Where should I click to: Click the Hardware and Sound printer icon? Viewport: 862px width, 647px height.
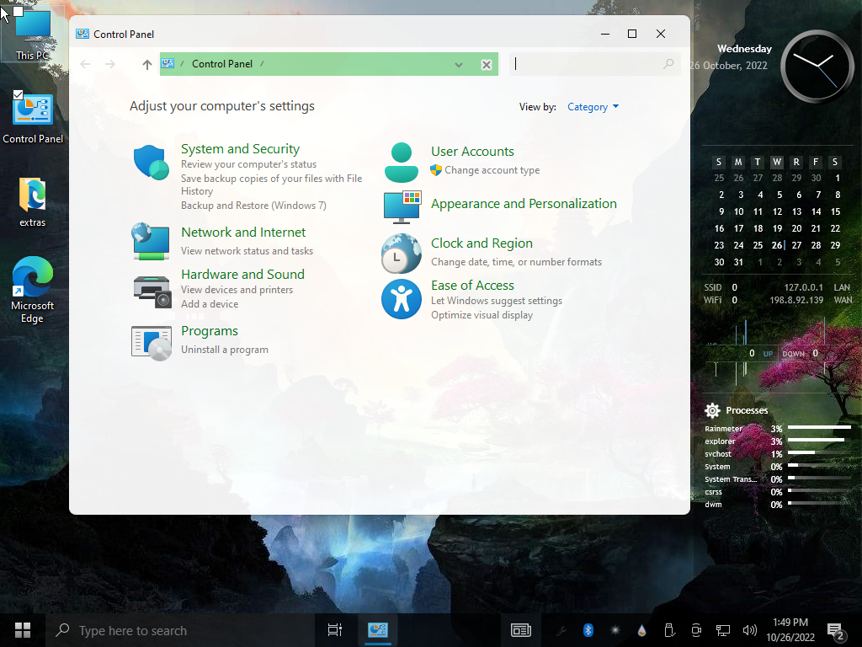[152, 291]
